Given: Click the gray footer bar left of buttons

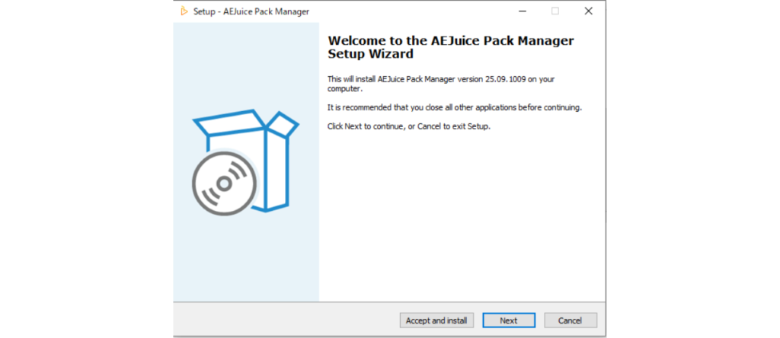Looking at the screenshot, I should [282, 320].
